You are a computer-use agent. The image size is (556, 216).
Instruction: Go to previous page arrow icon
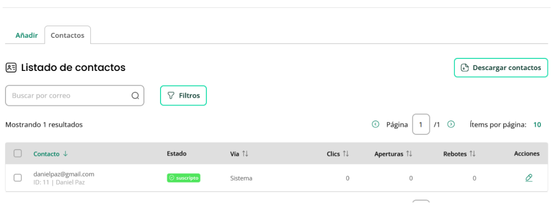[x=376, y=124]
